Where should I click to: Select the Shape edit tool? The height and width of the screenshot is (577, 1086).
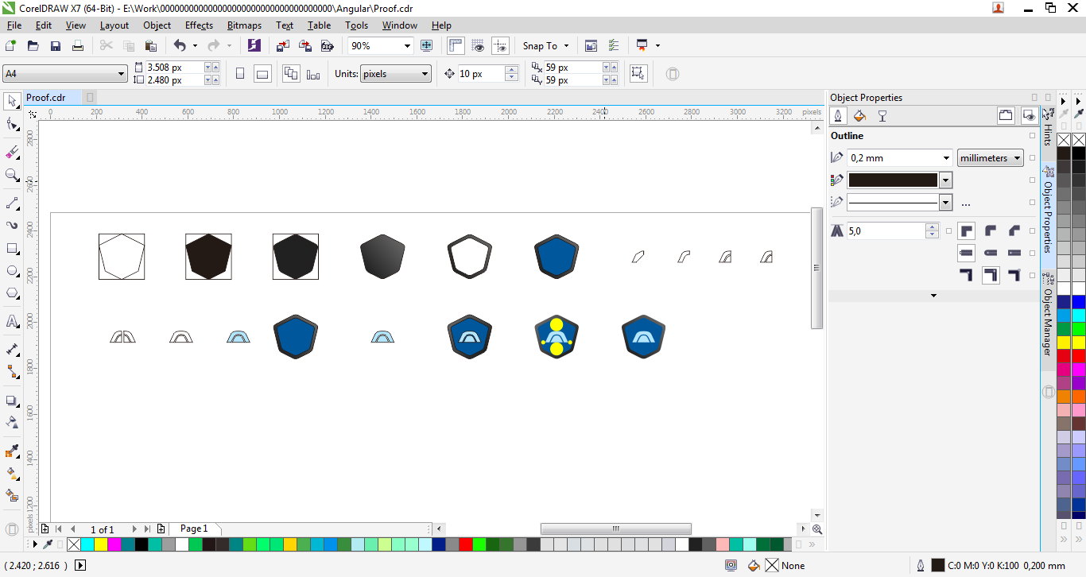pos(12,125)
